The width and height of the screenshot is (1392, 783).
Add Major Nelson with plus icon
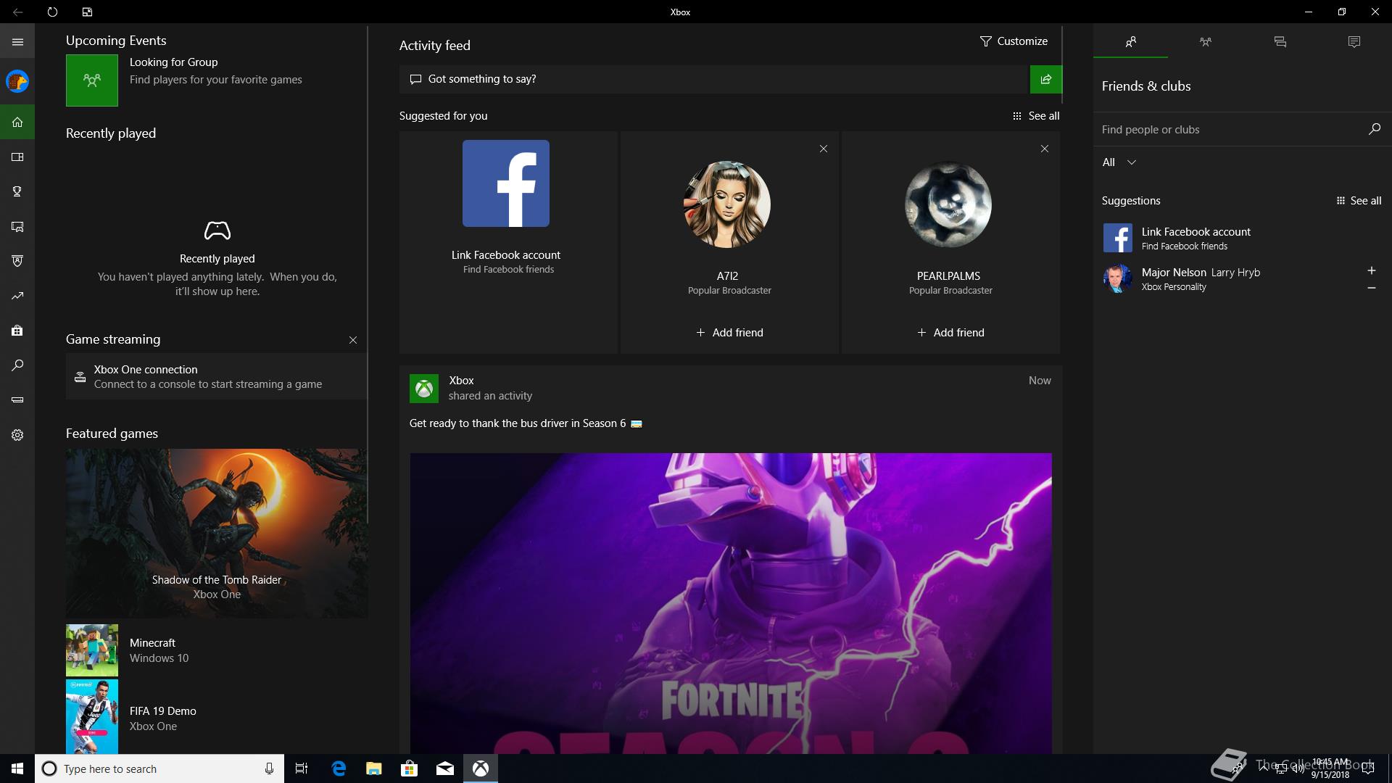[x=1371, y=270]
